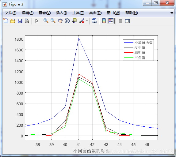Activate the Data Cursor tool
This screenshot has height=157, width=176.
click(74, 21)
